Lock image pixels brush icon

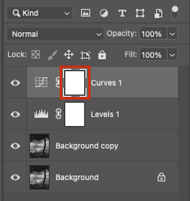[x=52, y=55]
